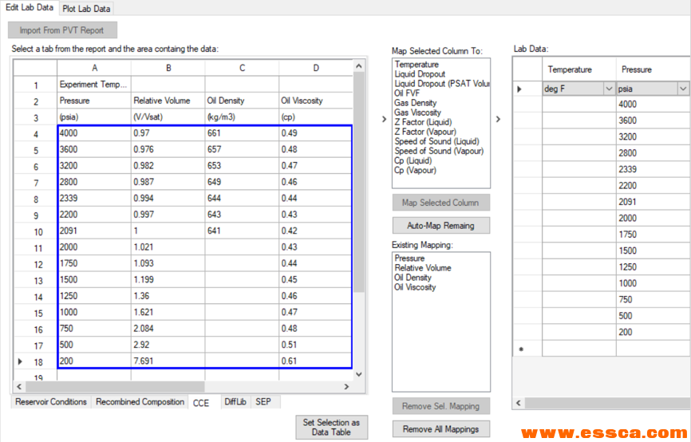Click column C header in spreadsheet
Viewport: 691px width, 442px height.
[x=242, y=69]
